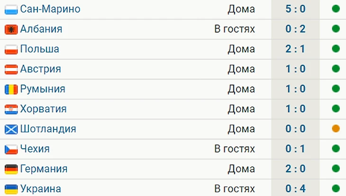This screenshot has width=346, height=196.
Task: Click the 0 : 0 score for Шотландия
Action: pos(295,129)
